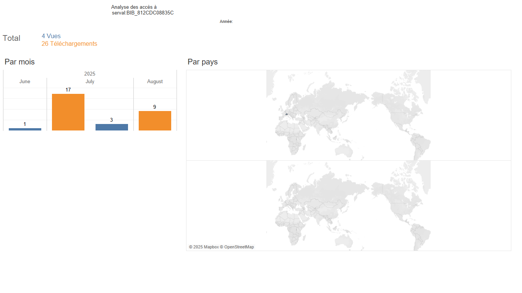Click the June views bar labeled 1
This screenshot has height=293, width=522.
point(25,129)
